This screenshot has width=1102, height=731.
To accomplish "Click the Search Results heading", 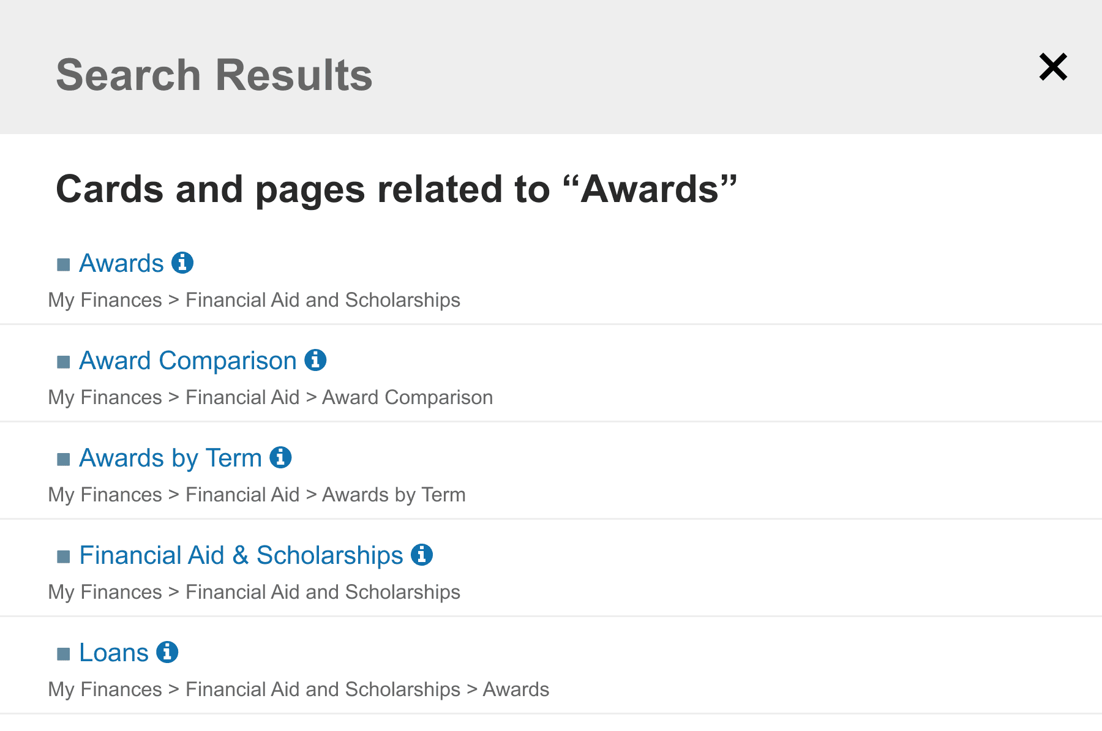I will click(214, 75).
